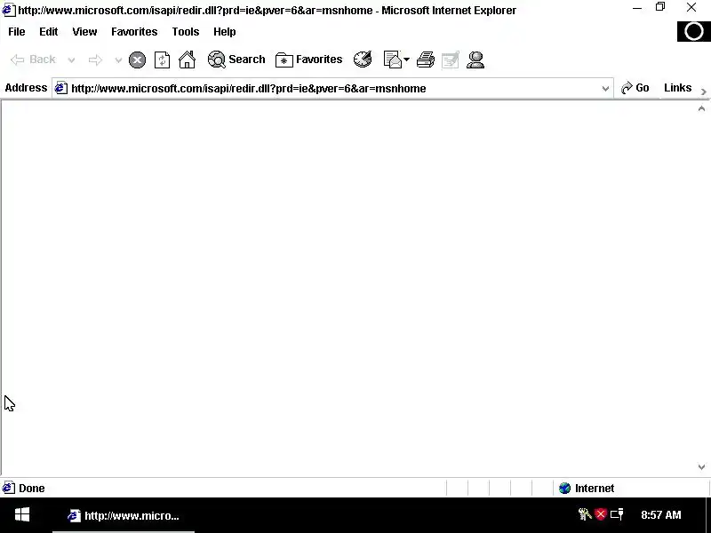Expand the Back history dropdown arrow
The width and height of the screenshot is (711, 533).
click(71, 60)
